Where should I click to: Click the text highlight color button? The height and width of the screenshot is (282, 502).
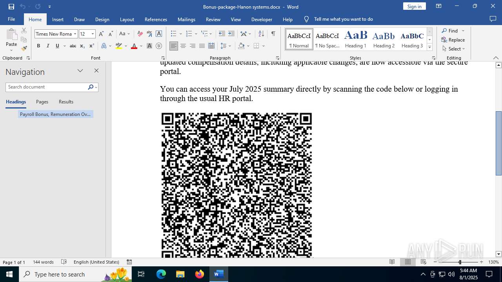point(119,46)
